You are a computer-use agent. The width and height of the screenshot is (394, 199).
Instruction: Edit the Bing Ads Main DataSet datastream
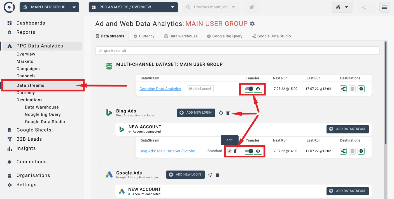tap(230, 151)
